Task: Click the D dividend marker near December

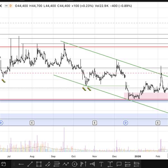Action: pos(126,123)
